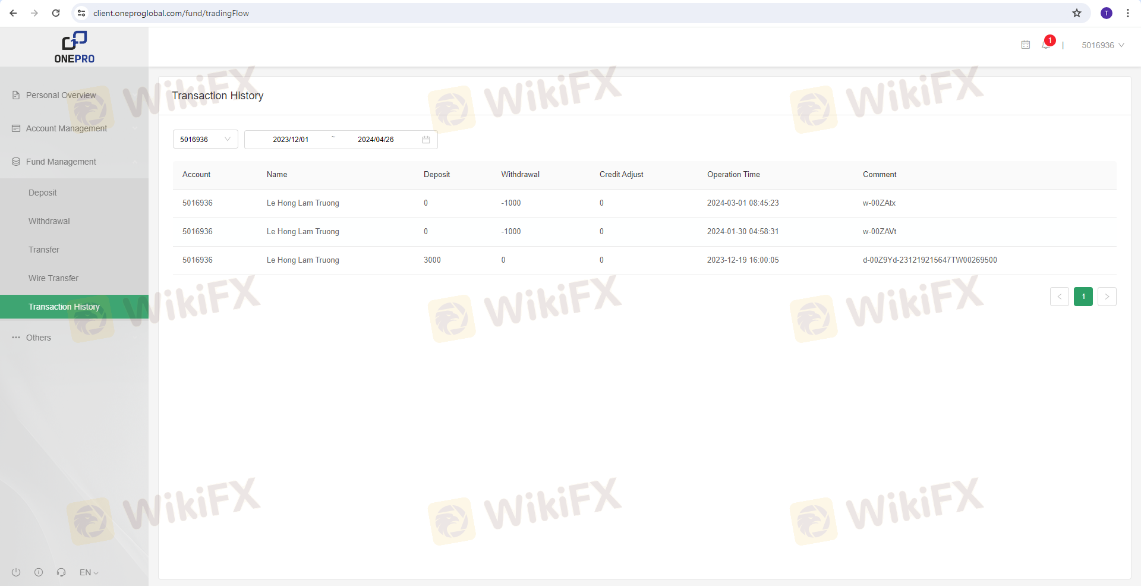This screenshot has height=586, width=1141.
Task: Expand the Others section
Action: 74,338
